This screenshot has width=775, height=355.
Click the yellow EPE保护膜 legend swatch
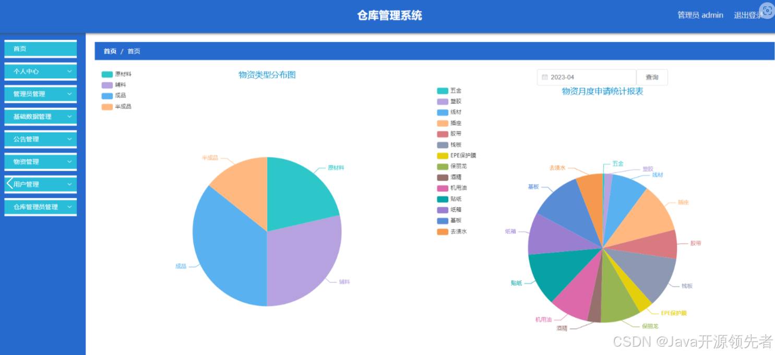pyautogui.click(x=443, y=156)
